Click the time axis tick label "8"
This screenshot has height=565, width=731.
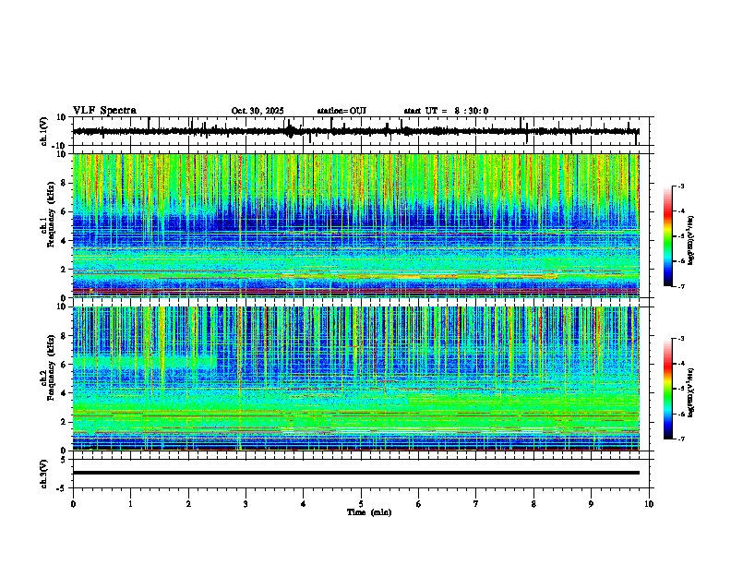[533, 504]
